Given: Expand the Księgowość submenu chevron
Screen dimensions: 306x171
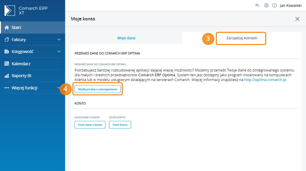Looking at the screenshot, I should [59, 52].
